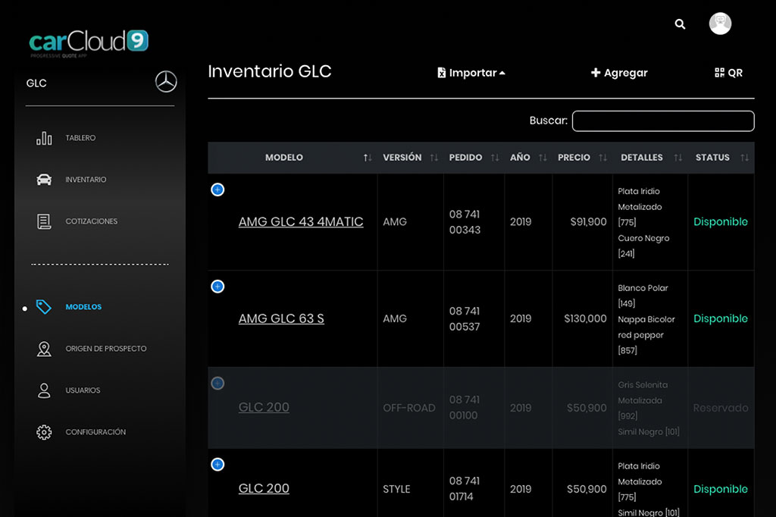Open the user profile avatar
Viewport: 776px width, 517px height.
[x=720, y=23]
